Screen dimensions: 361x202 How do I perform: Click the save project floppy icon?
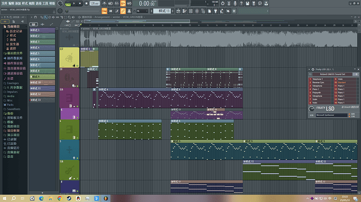tap(247, 3)
